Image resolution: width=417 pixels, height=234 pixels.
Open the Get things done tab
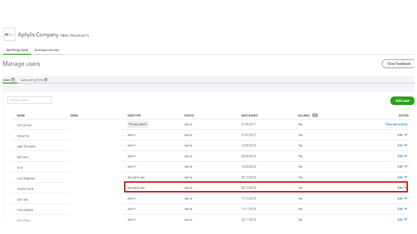(17, 50)
